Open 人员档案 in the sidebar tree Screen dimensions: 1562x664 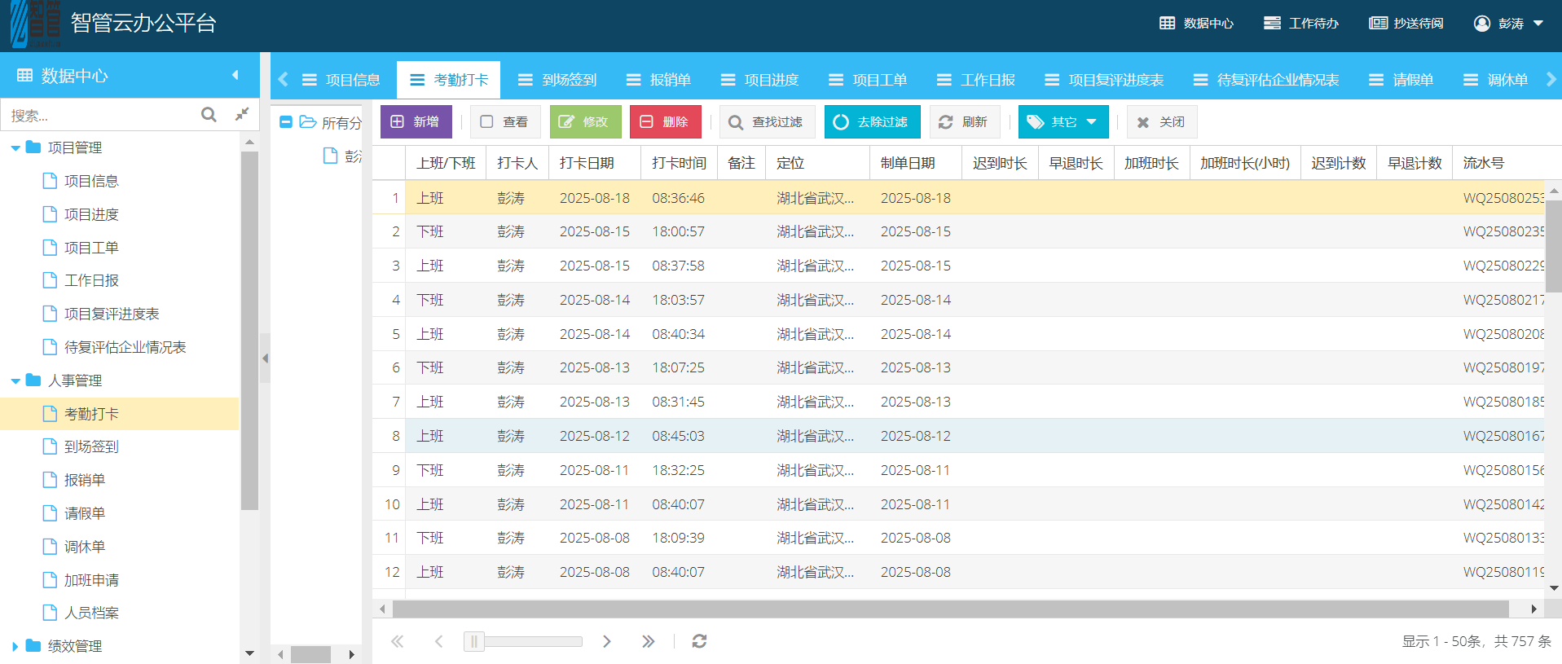[91, 613]
